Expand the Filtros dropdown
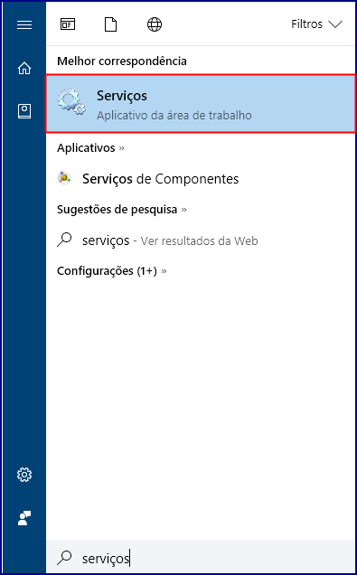This screenshot has width=357, height=575. 316,24
